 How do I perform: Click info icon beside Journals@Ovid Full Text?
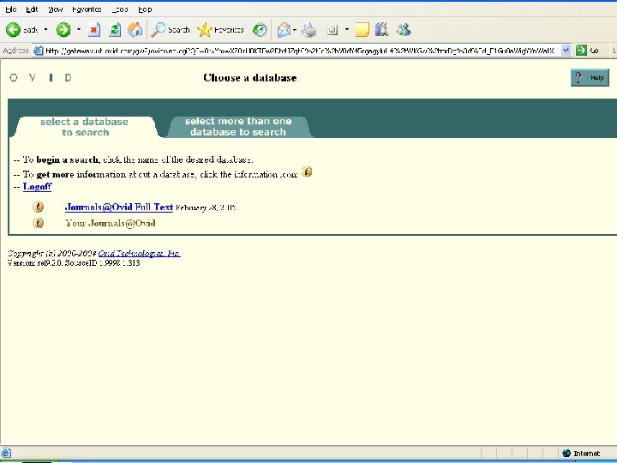pos(38,207)
